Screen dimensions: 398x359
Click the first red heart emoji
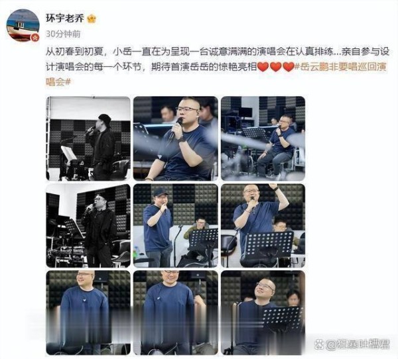click(x=263, y=67)
